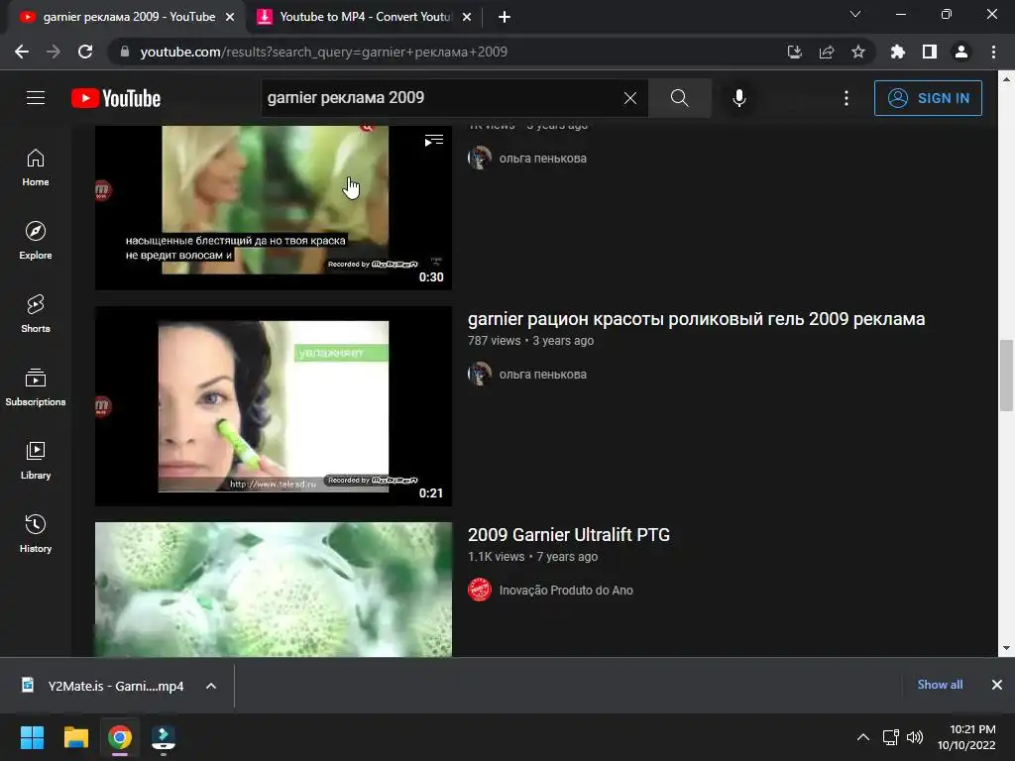Open the YouTube hamburger guide menu
1015x761 pixels.
point(36,98)
